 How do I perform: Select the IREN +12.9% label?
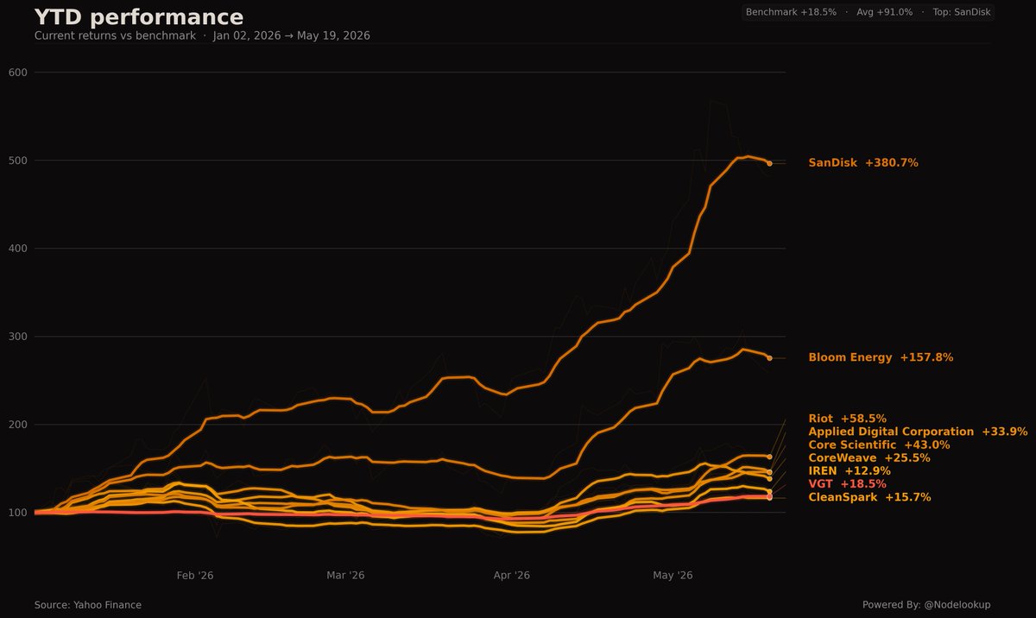pos(850,471)
